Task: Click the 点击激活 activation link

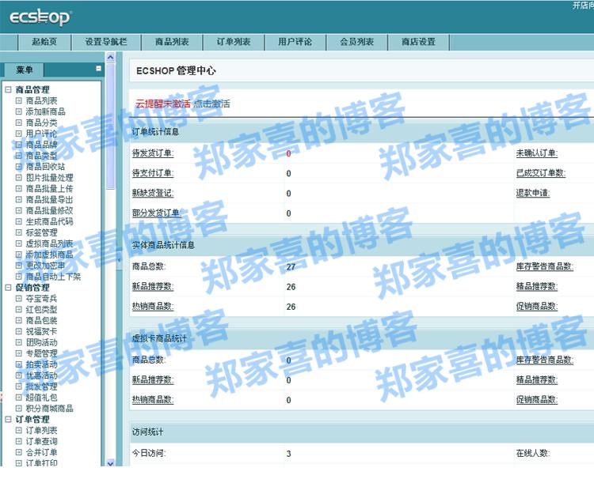Action: point(211,104)
